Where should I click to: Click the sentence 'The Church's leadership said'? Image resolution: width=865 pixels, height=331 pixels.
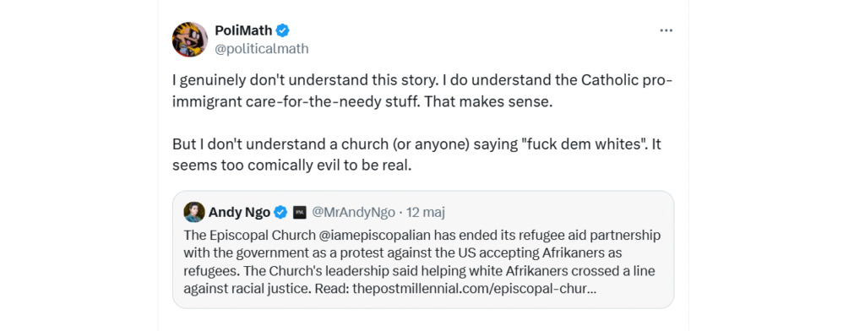pyautogui.click(x=420, y=279)
